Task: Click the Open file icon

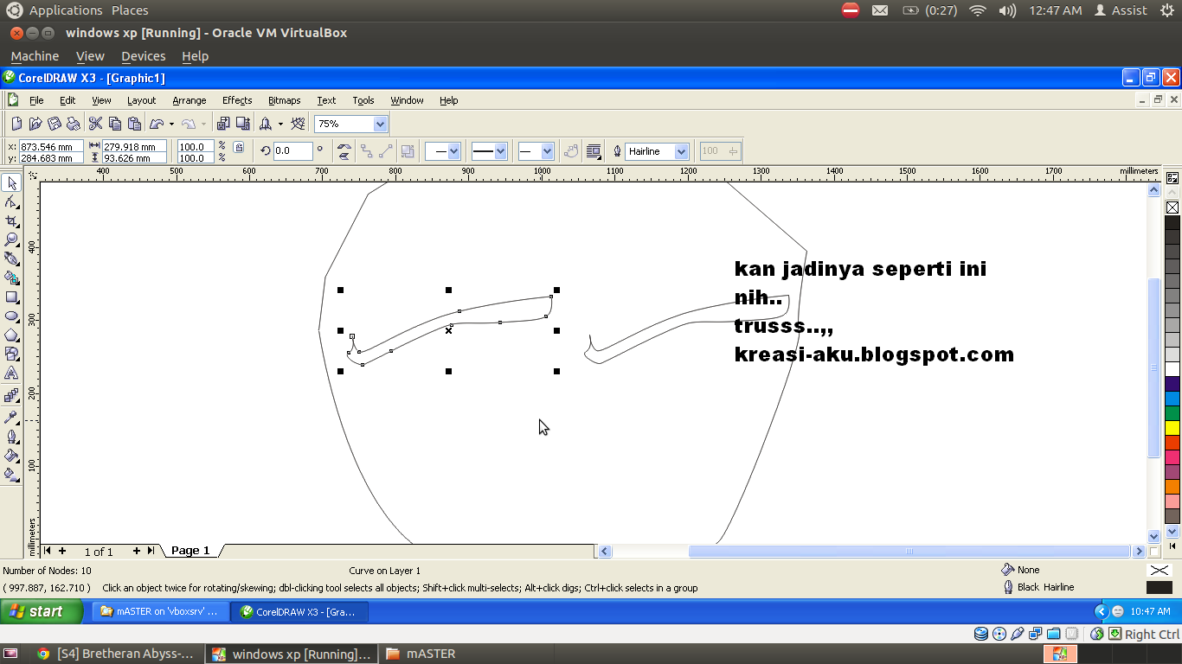Action: click(x=35, y=124)
